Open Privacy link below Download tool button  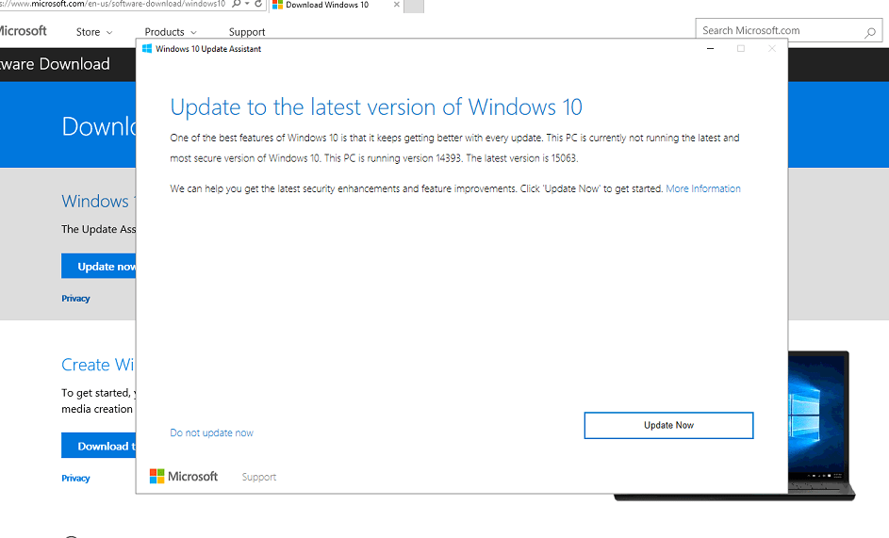75,478
